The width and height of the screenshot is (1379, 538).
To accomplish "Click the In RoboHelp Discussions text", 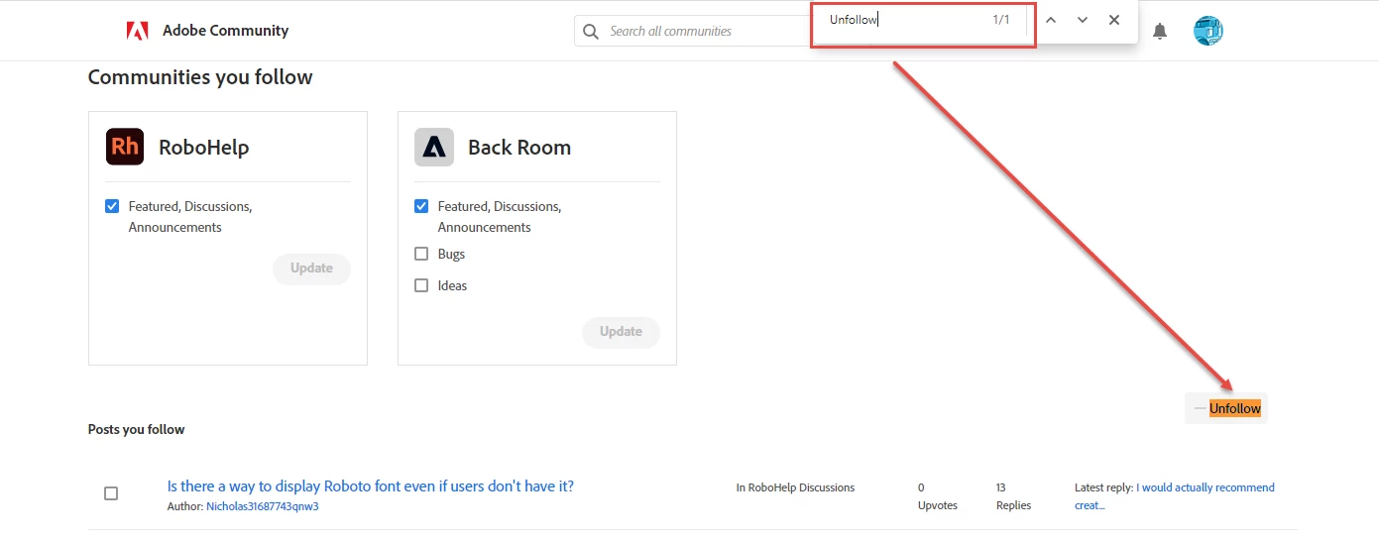I will pyautogui.click(x=795, y=487).
